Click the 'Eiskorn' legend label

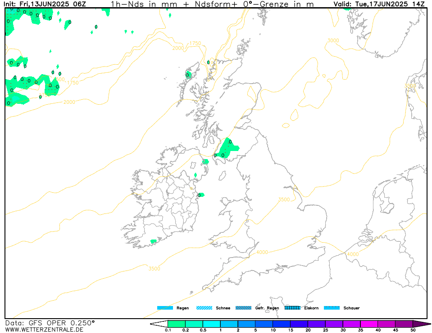click(311, 308)
